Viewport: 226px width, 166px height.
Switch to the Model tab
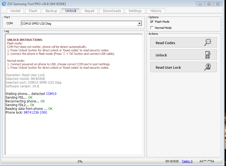[x=16, y=11]
